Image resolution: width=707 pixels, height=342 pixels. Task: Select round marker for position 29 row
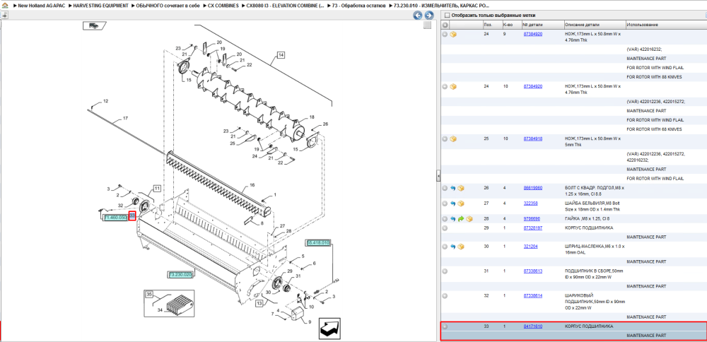coord(445,228)
